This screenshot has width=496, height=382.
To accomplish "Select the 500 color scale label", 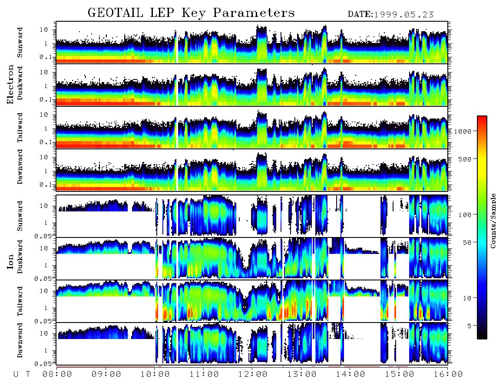I will (465, 159).
